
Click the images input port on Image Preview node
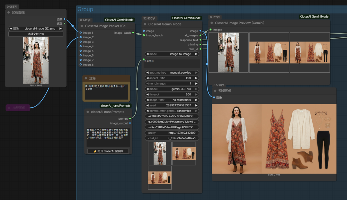[x=211, y=30]
